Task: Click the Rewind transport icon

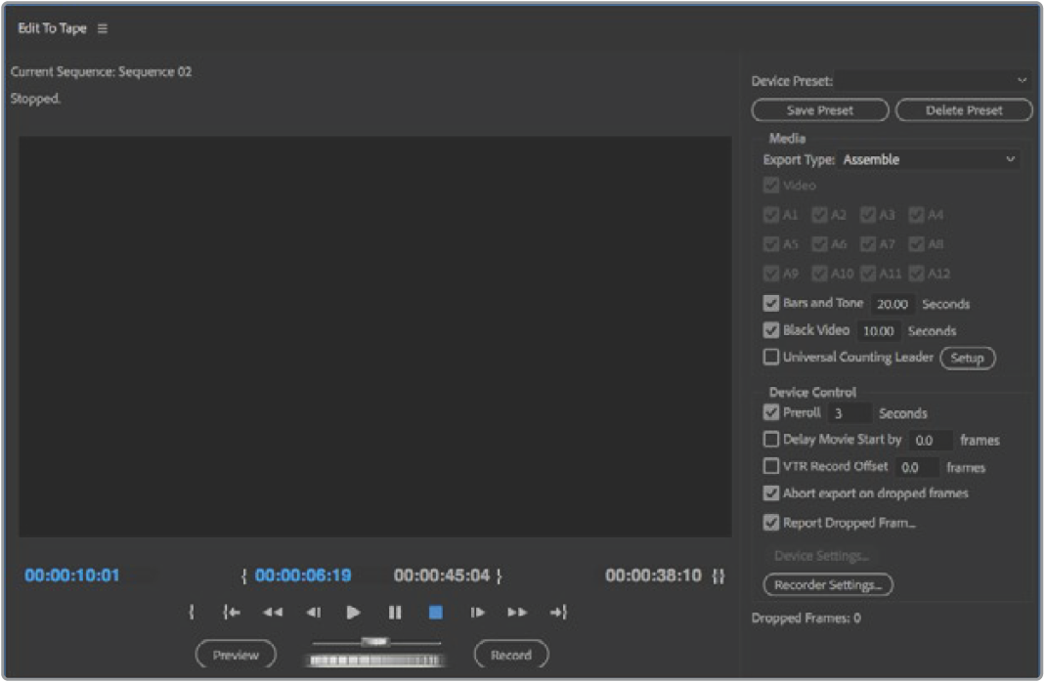Action: pos(272,613)
